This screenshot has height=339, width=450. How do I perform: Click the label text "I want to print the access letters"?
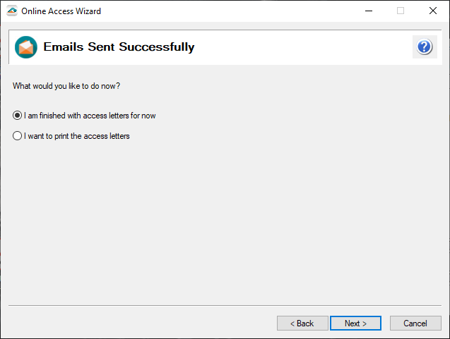pos(77,136)
